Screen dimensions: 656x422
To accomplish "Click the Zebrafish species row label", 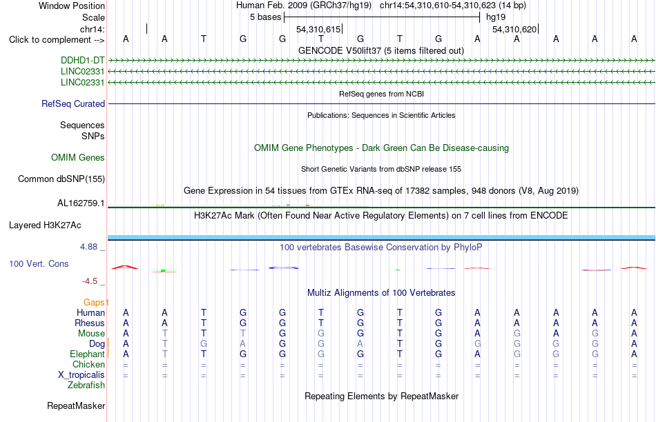I will (86, 385).
